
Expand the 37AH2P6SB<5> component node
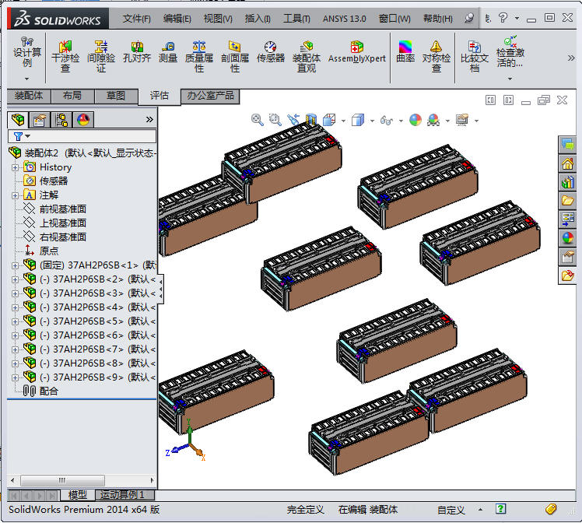(x=15, y=321)
